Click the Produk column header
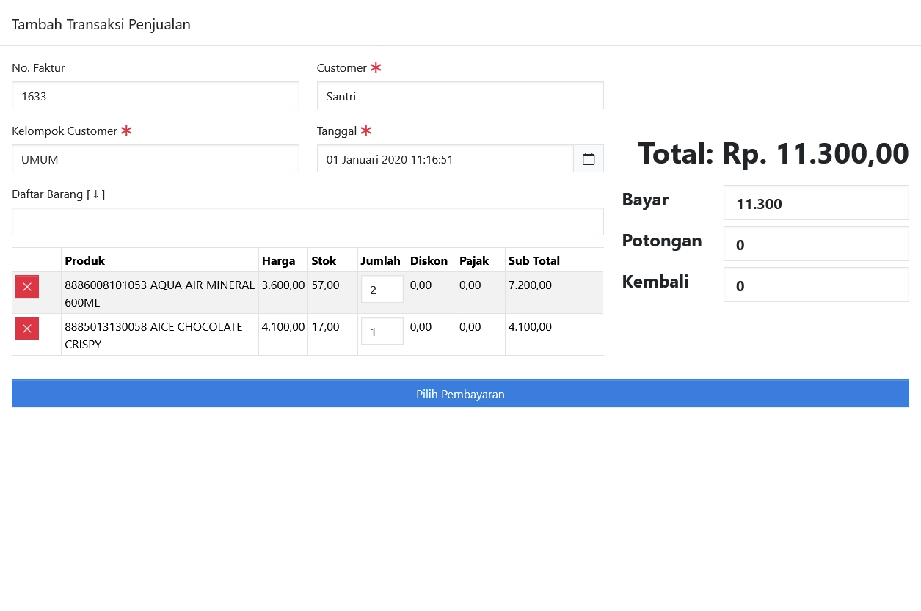The image size is (921, 611). coord(85,261)
